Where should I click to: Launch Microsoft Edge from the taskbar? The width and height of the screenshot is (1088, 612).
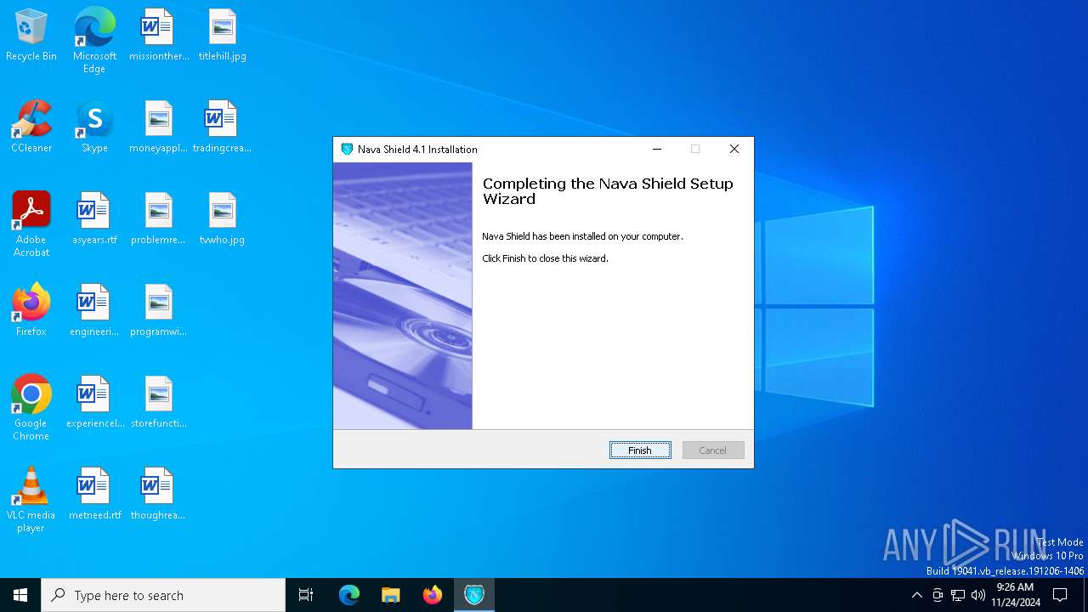coord(349,595)
